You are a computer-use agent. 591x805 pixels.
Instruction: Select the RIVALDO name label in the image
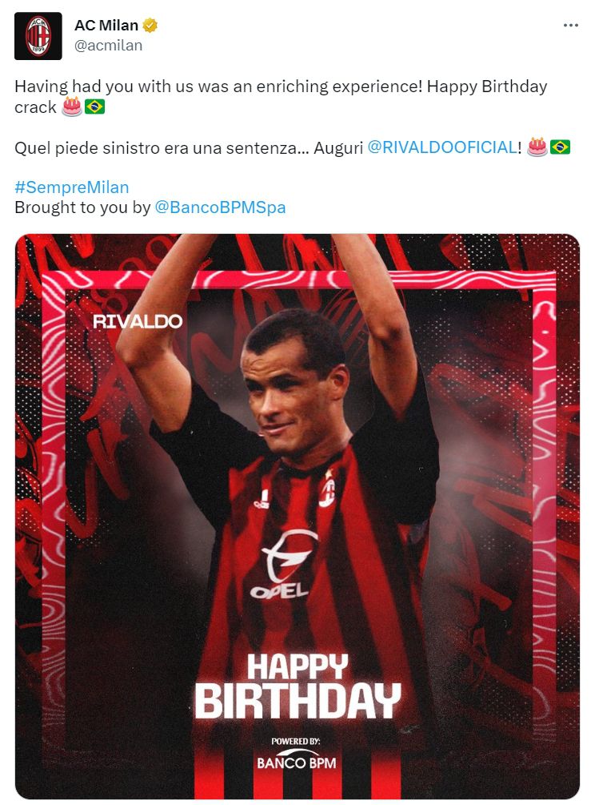click(x=138, y=322)
